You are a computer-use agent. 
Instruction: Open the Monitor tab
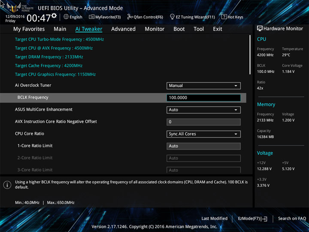coord(154,29)
